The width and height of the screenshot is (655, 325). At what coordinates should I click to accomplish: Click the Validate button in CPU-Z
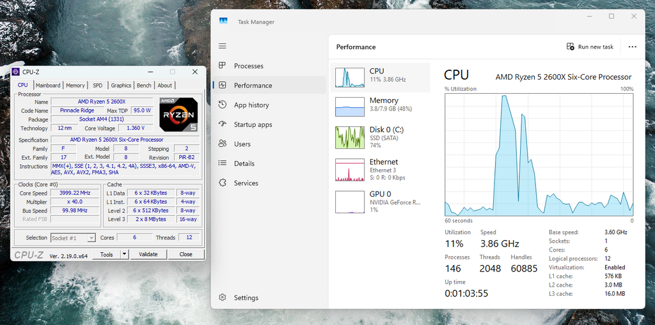148,254
